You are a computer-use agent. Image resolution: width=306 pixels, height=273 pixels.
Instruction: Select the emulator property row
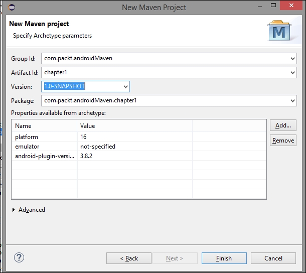tap(139, 147)
